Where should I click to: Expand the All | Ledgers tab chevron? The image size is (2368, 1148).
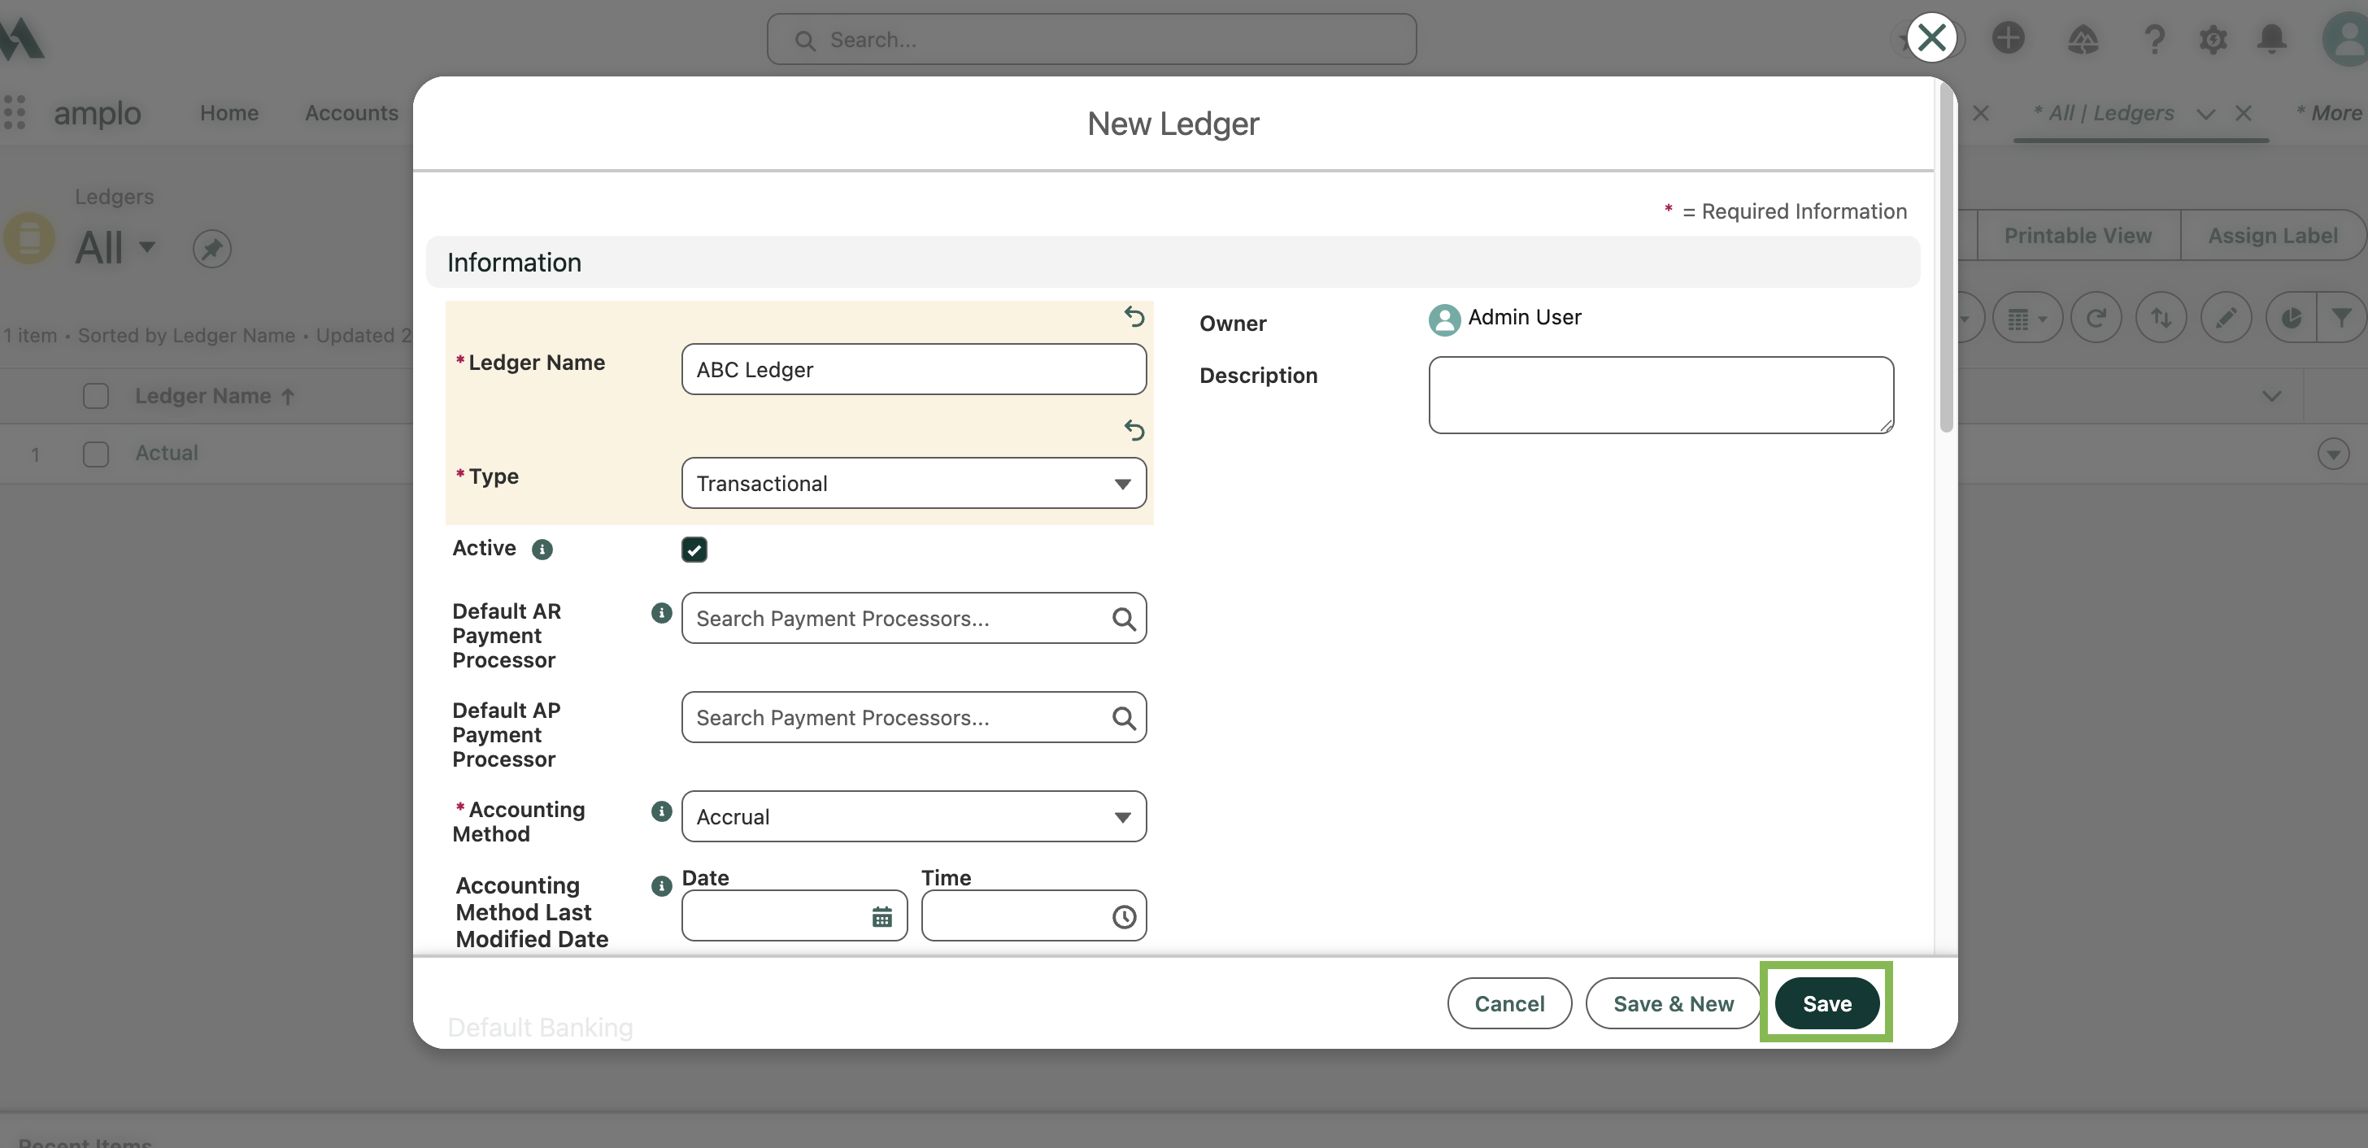pos(2205,113)
